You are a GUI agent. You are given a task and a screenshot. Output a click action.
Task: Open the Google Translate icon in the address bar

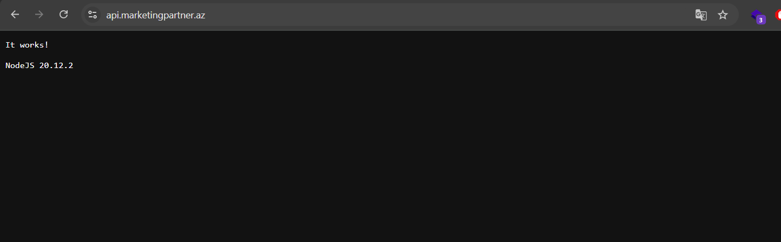click(x=701, y=15)
